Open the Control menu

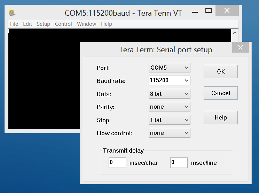pos(63,24)
